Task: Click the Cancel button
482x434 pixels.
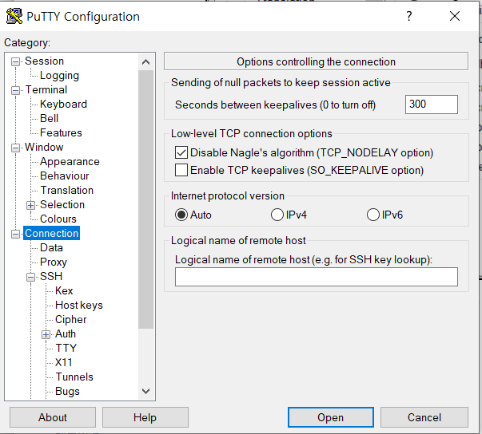Action: (x=424, y=417)
